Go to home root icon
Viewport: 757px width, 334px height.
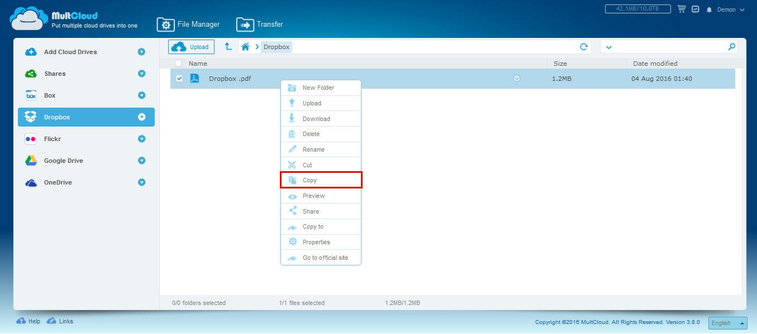[245, 47]
